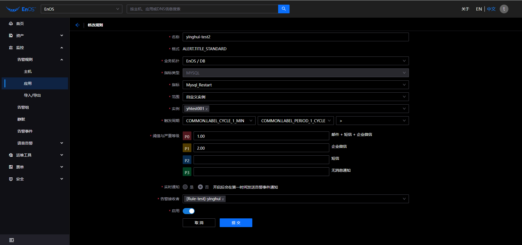The width and height of the screenshot is (522, 245).
Task: Open 主机 alert rules
Action: pyautogui.click(x=28, y=71)
